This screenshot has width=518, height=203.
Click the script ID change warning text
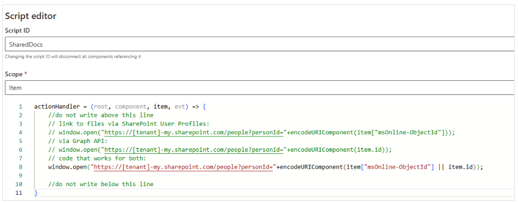click(x=73, y=57)
